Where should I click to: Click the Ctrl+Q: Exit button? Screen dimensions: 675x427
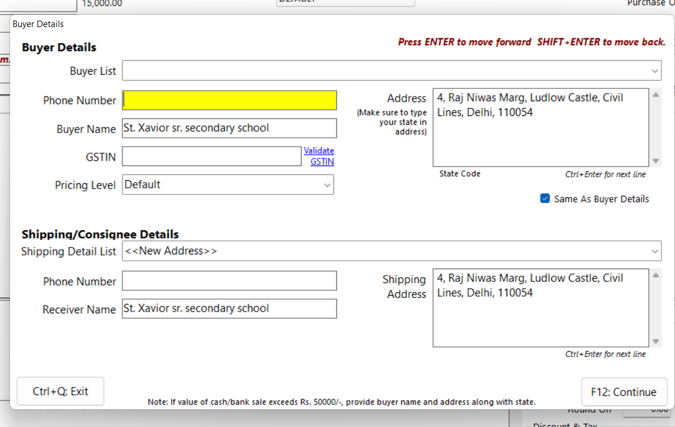pos(61,391)
